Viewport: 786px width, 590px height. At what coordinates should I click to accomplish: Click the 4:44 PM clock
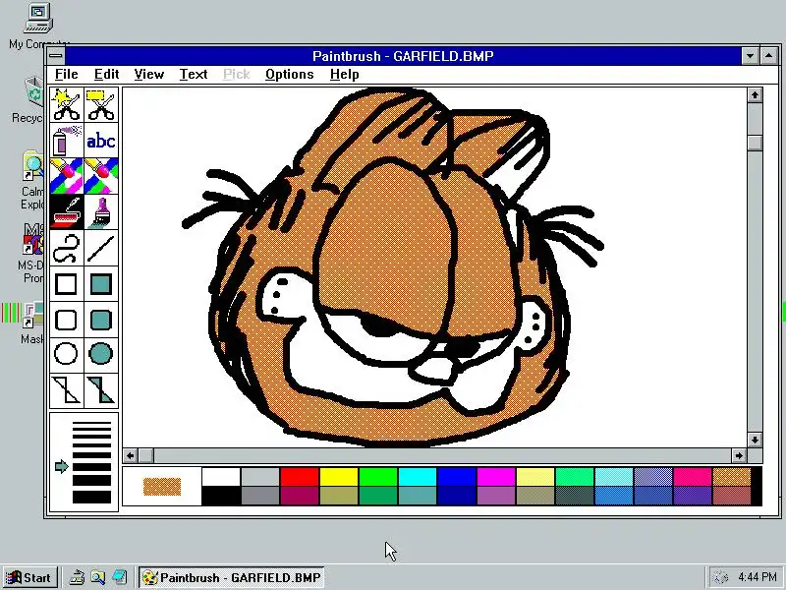757,577
